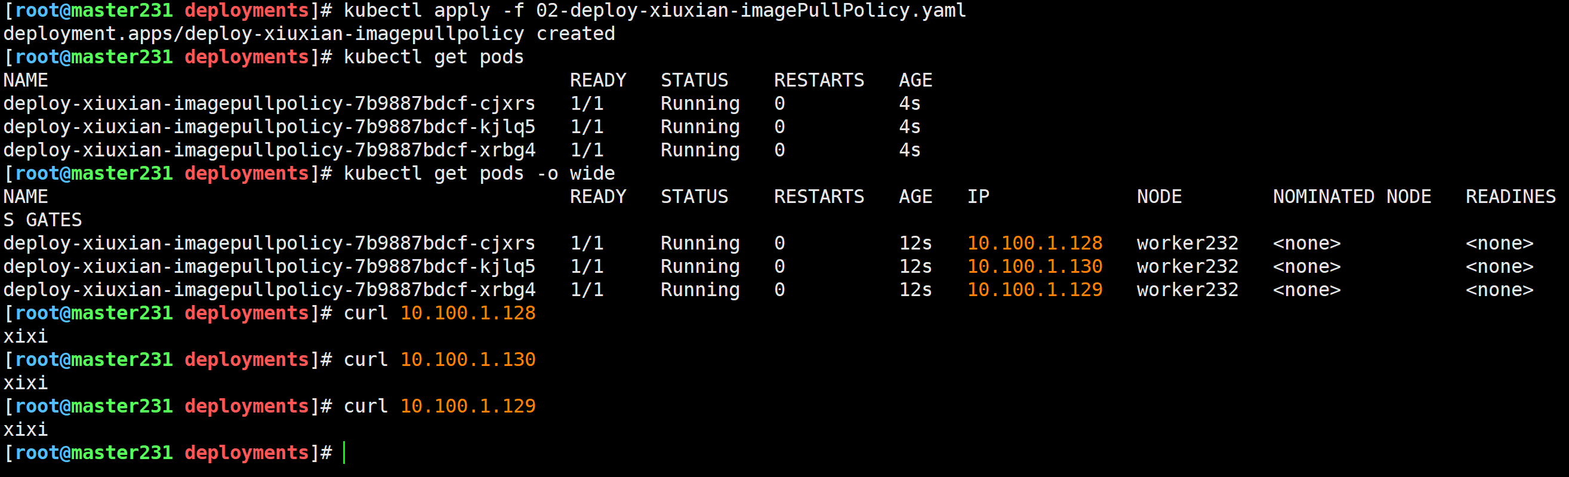Click IP 10.100.1.128 in the wide table
Image resolution: width=1569 pixels, height=477 pixels.
tap(1035, 244)
